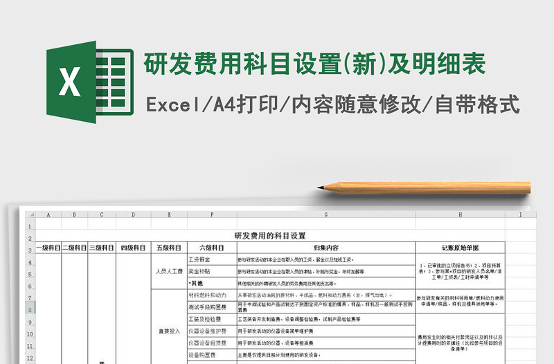Click the 记账原始单据 cell beside 材料燃料和动力

pyautogui.click(x=461, y=301)
